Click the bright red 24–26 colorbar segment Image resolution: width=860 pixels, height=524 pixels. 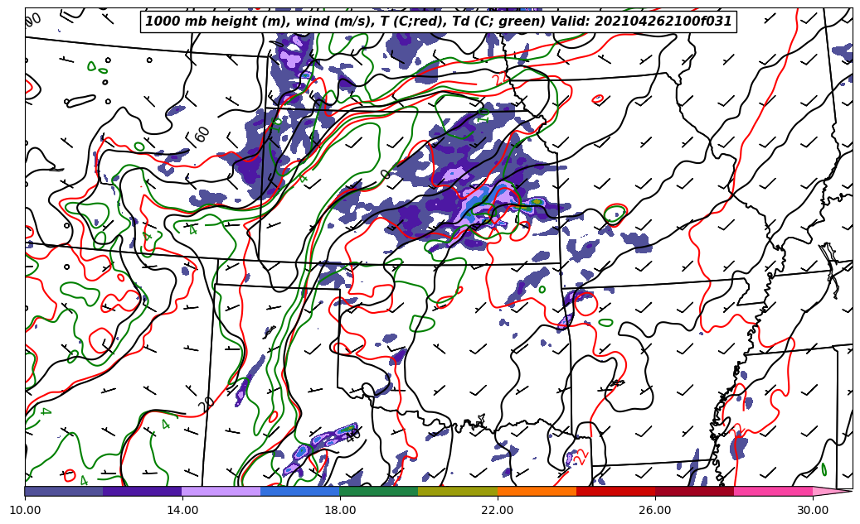[x=615, y=491]
